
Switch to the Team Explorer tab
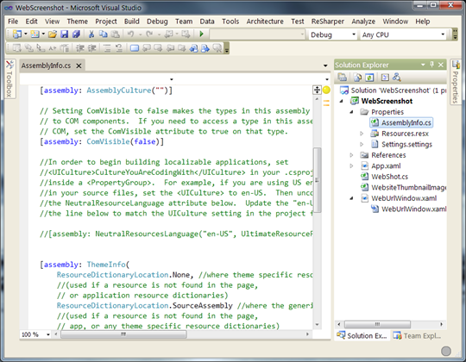pos(418,335)
